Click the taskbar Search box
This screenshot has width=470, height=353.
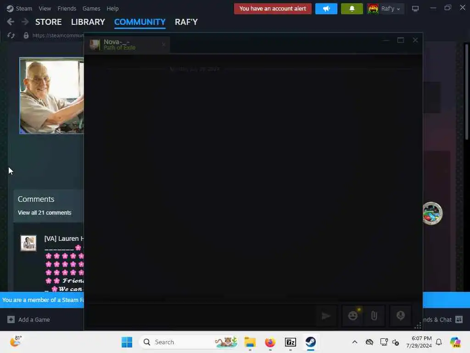(x=189, y=342)
